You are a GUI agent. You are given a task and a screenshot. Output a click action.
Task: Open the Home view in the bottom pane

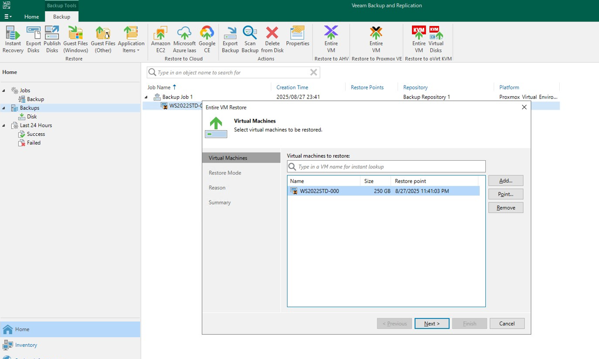pos(70,330)
